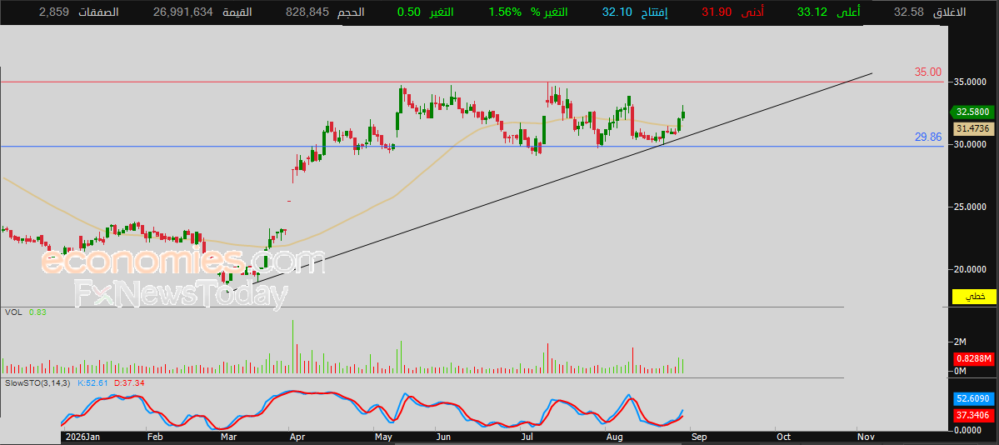Screen dimensions: 999x445
Task: Click the Sep marker on the time axis
Action: (697, 437)
